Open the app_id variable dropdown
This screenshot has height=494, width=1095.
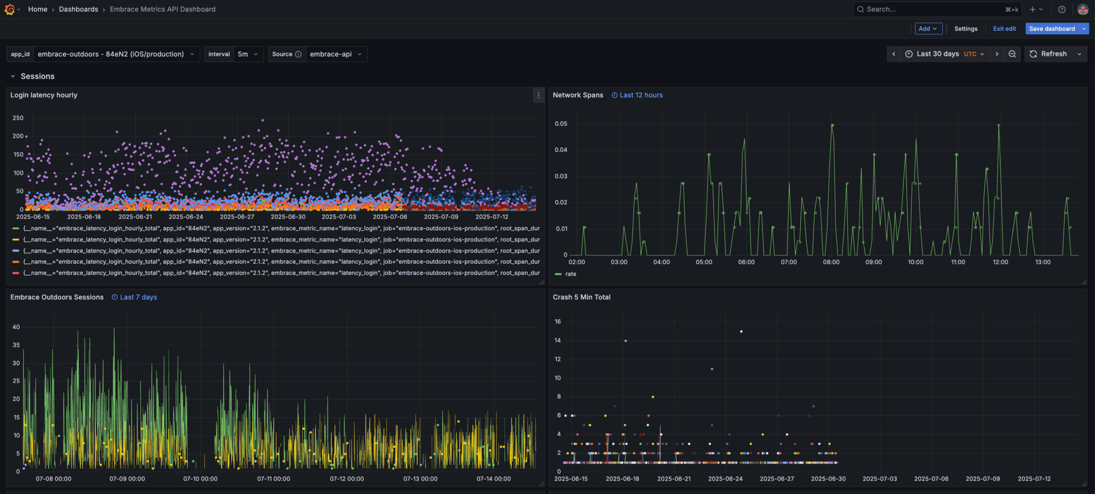117,54
